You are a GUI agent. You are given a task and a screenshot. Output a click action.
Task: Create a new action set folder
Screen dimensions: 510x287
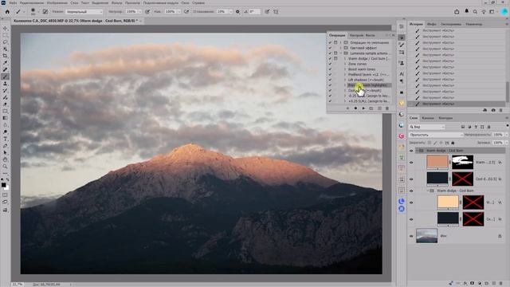point(371,108)
